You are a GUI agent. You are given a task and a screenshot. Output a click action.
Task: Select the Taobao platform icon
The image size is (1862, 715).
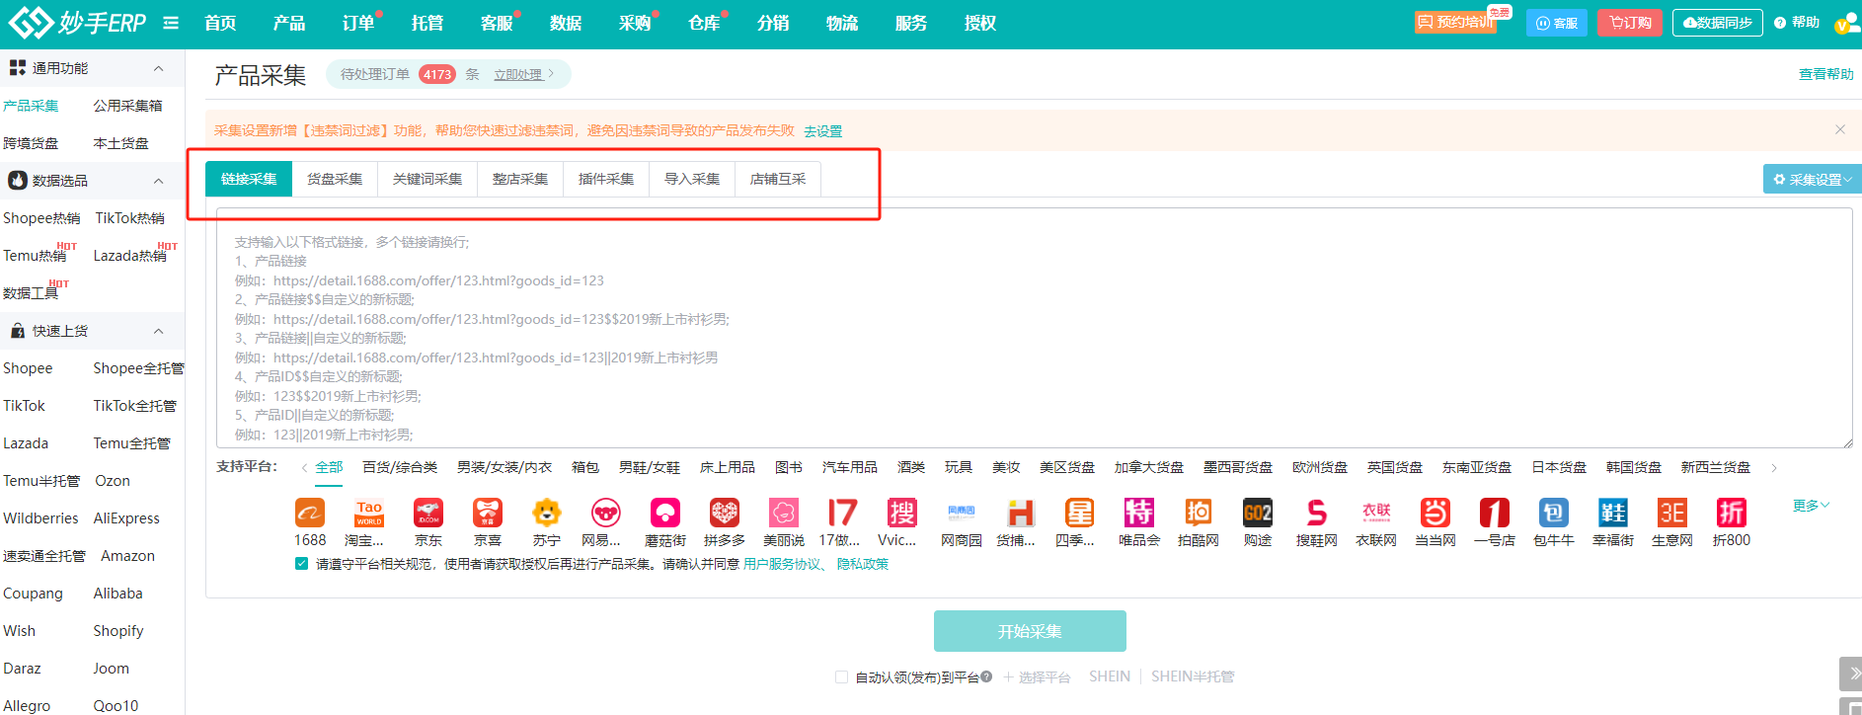pos(368,513)
